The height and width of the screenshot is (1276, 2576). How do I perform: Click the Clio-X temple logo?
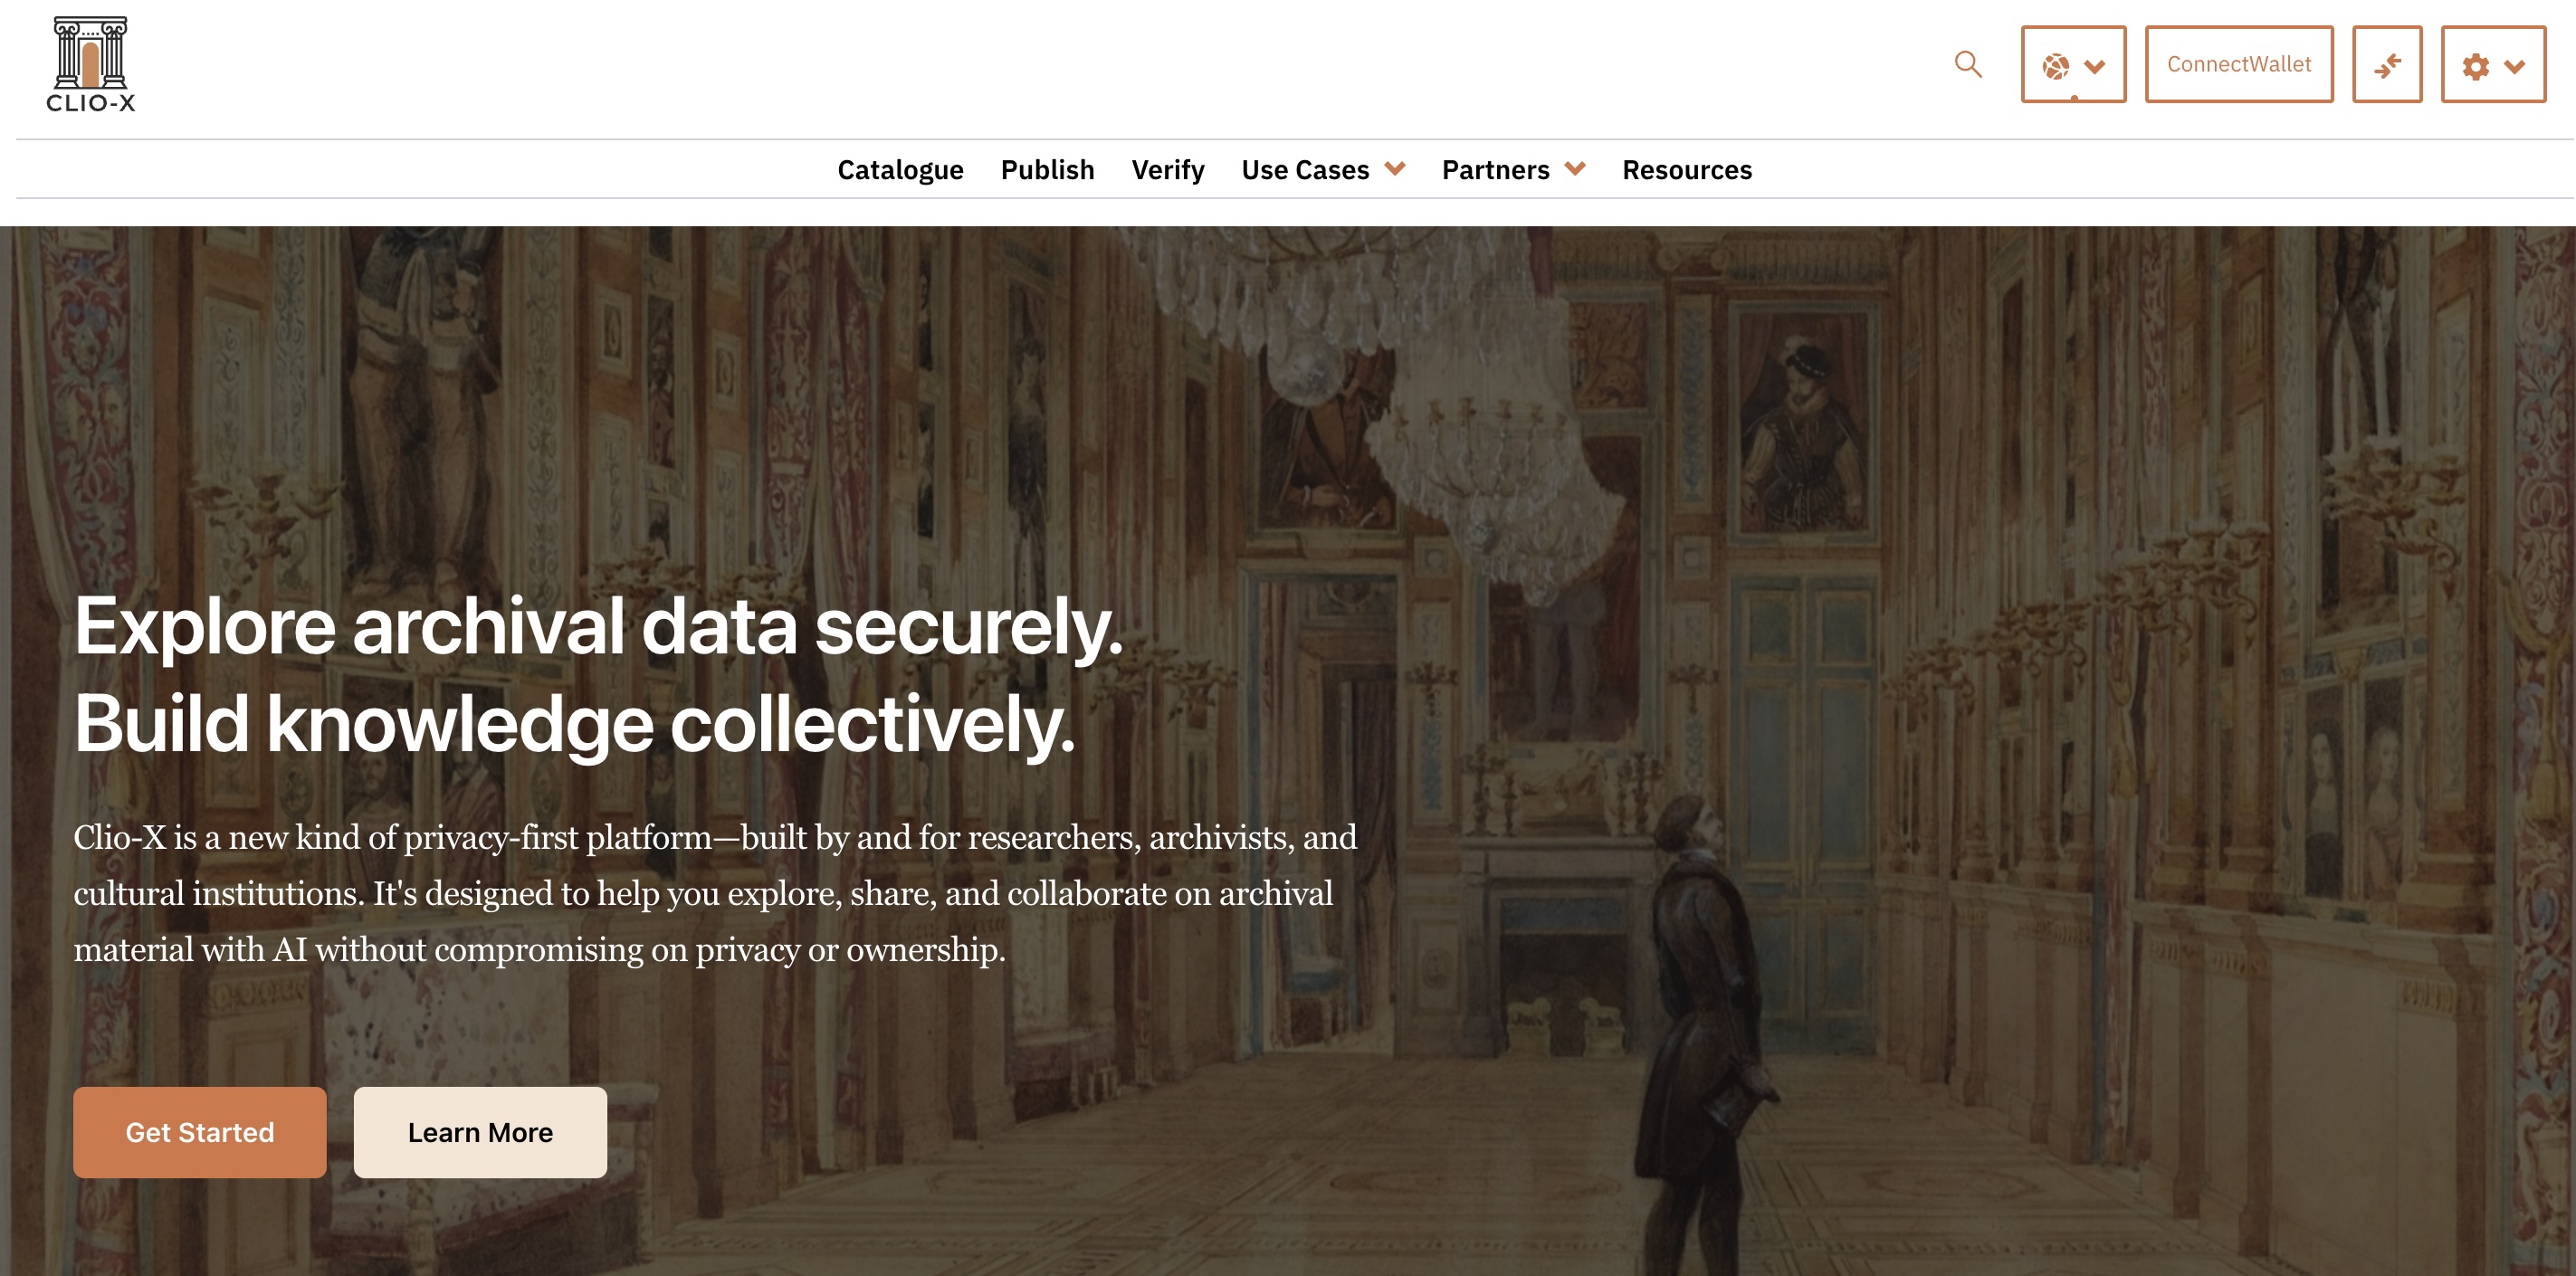tap(90, 64)
